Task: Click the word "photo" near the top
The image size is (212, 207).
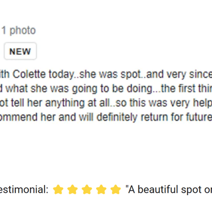Action: click(x=23, y=31)
